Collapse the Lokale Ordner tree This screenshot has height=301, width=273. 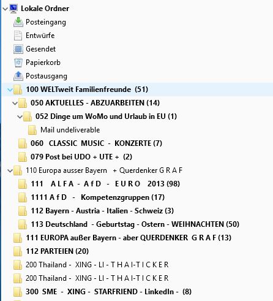tap(5, 9)
